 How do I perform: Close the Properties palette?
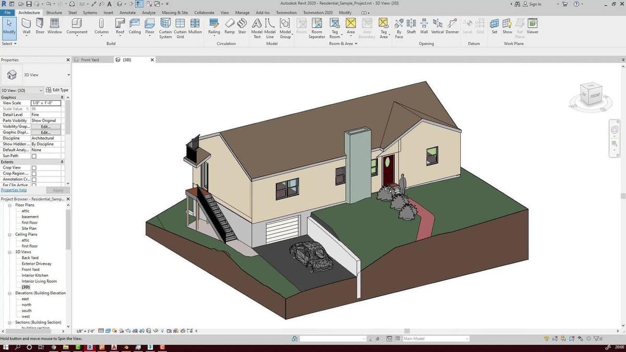coord(68,60)
